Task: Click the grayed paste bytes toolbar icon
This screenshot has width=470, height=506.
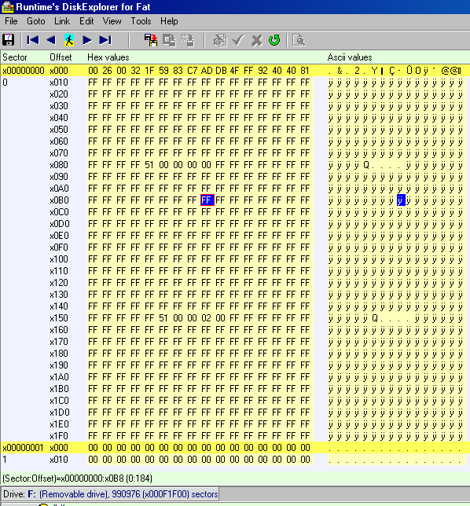Action: pos(188,40)
